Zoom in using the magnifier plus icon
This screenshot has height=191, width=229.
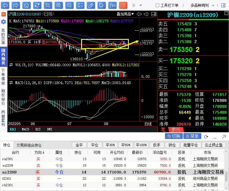[x=58, y=5]
